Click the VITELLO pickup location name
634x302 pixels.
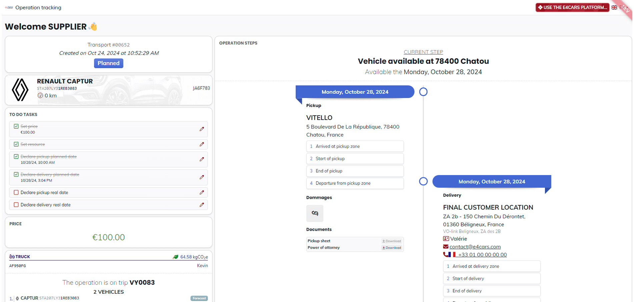[319, 118]
